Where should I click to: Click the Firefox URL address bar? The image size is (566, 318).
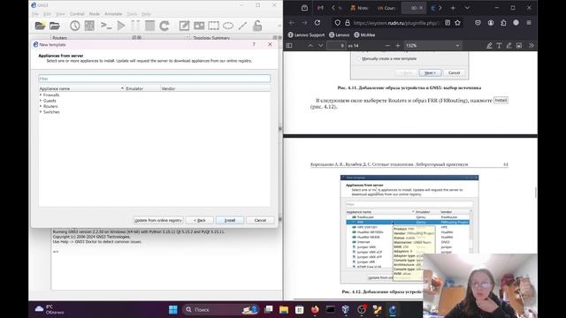click(396, 23)
